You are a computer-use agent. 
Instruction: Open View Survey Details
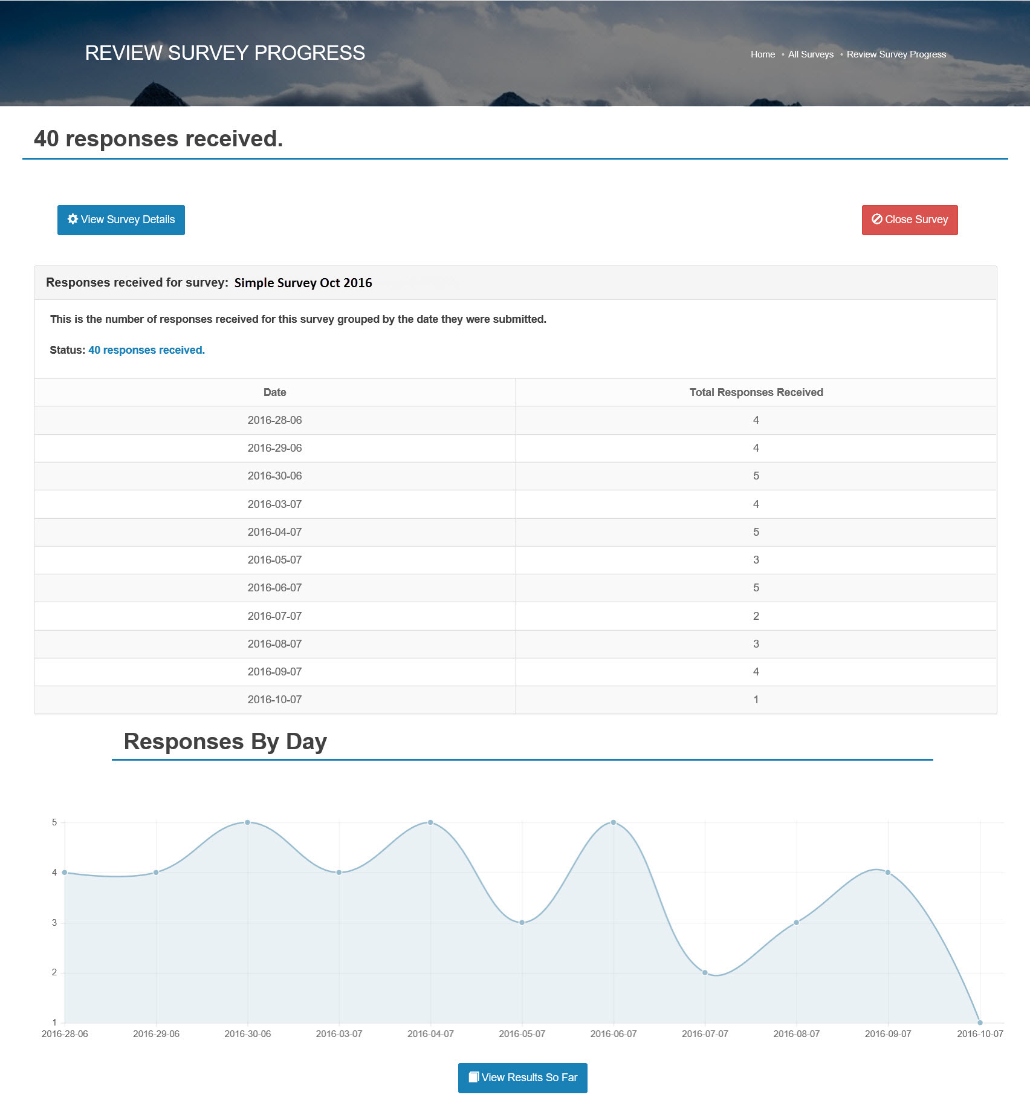(x=121, y=220)
